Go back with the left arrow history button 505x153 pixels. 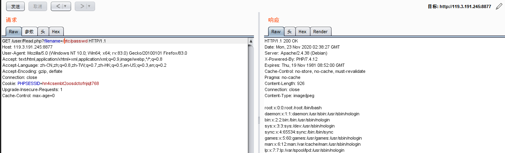point(58,6)
